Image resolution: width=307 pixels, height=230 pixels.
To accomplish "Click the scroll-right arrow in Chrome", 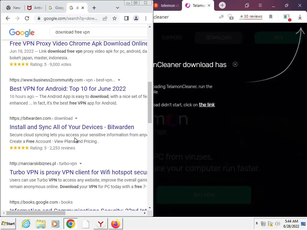I will click(145, 213).
